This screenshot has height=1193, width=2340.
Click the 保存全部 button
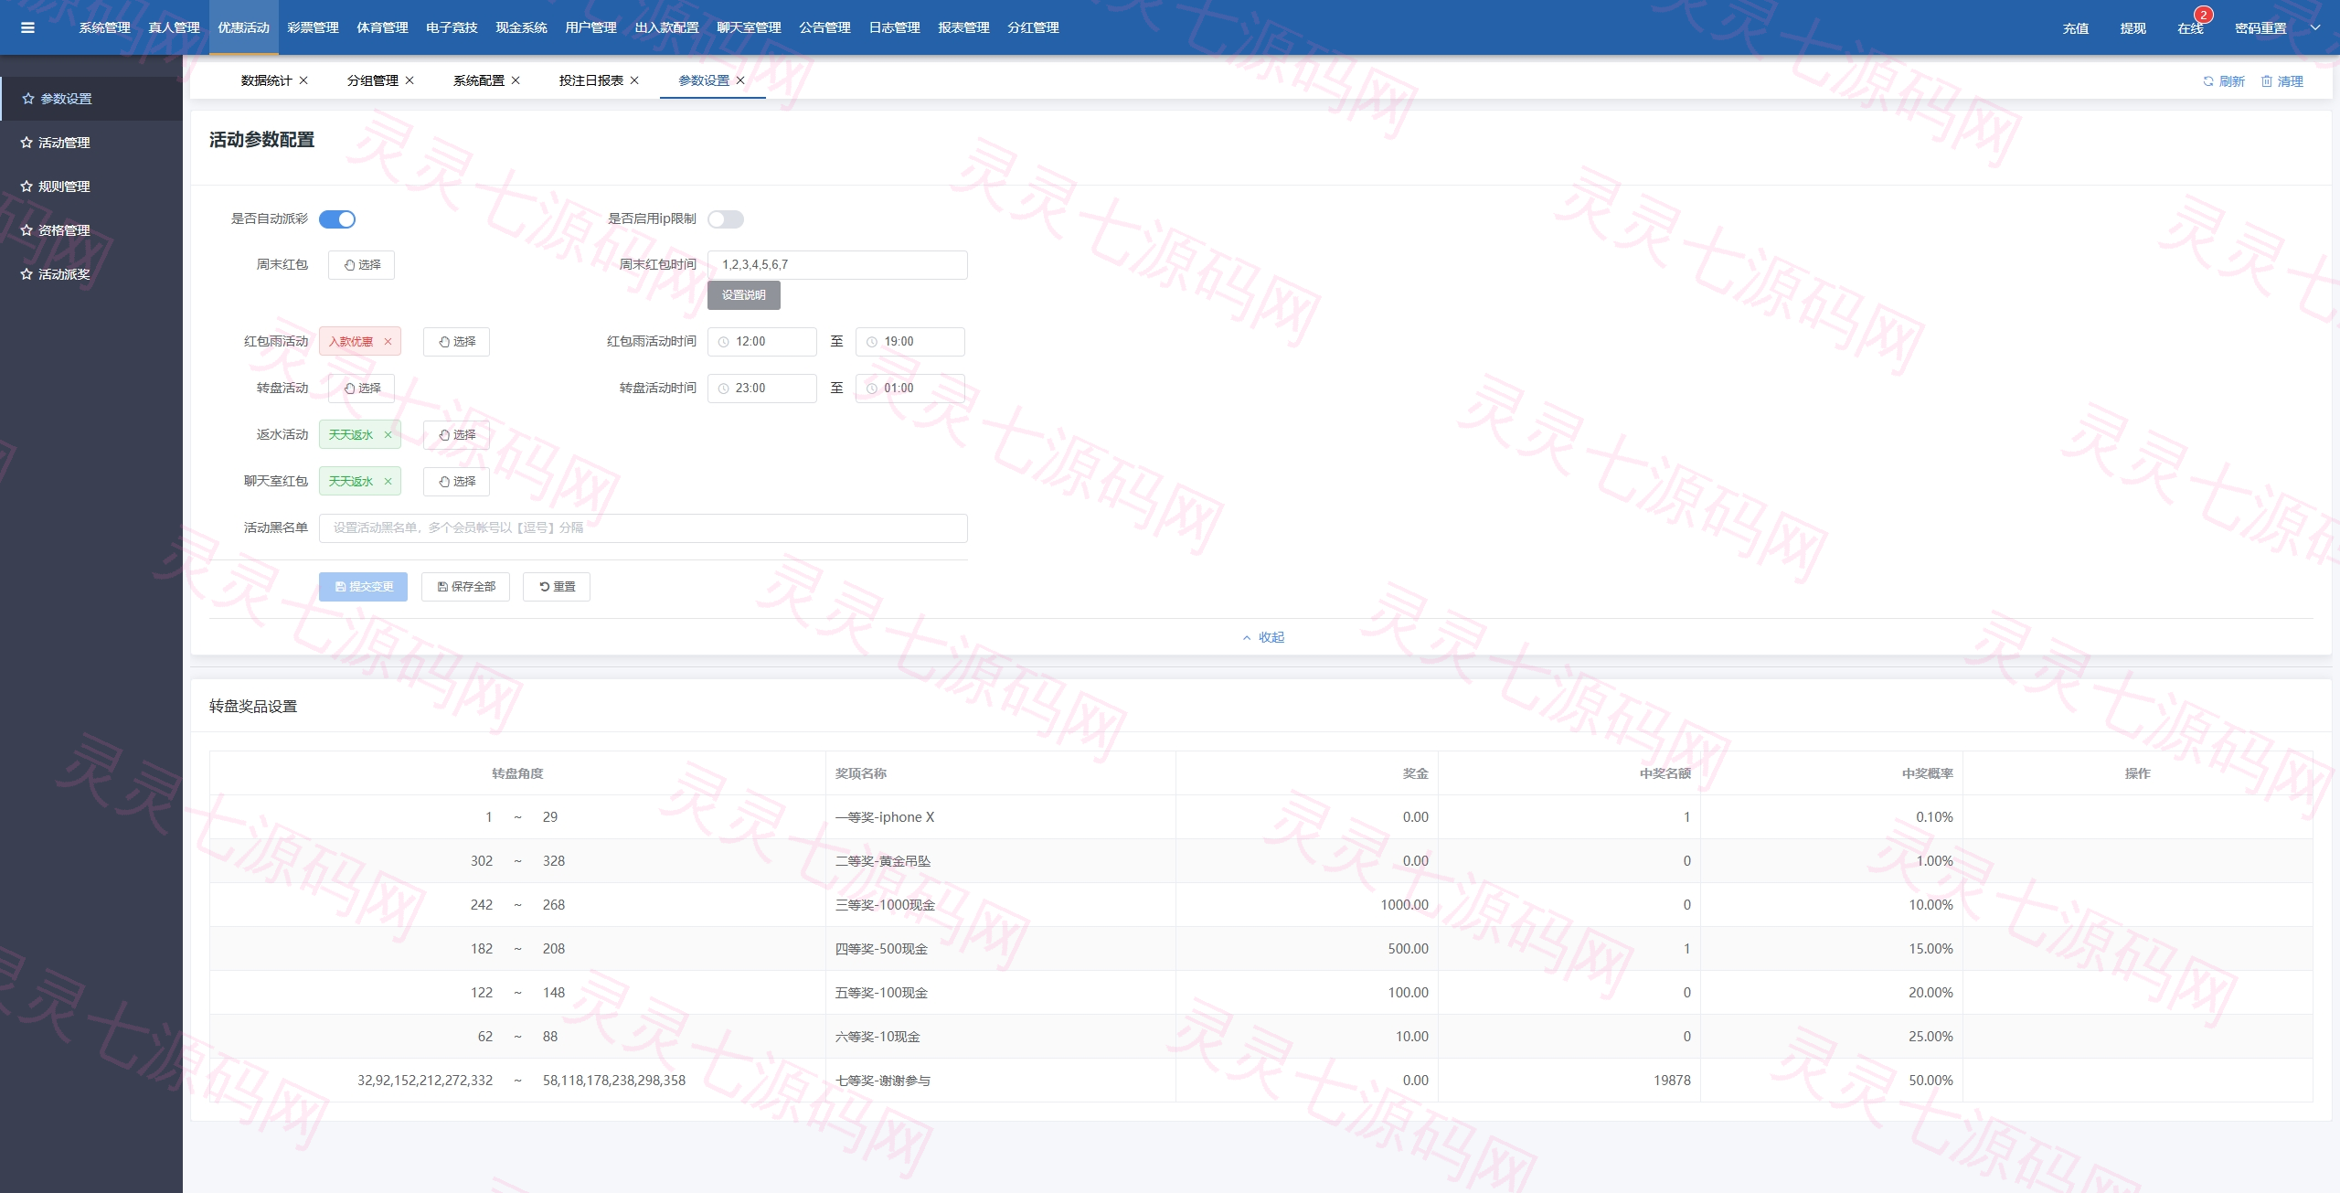tap(465, 587)
